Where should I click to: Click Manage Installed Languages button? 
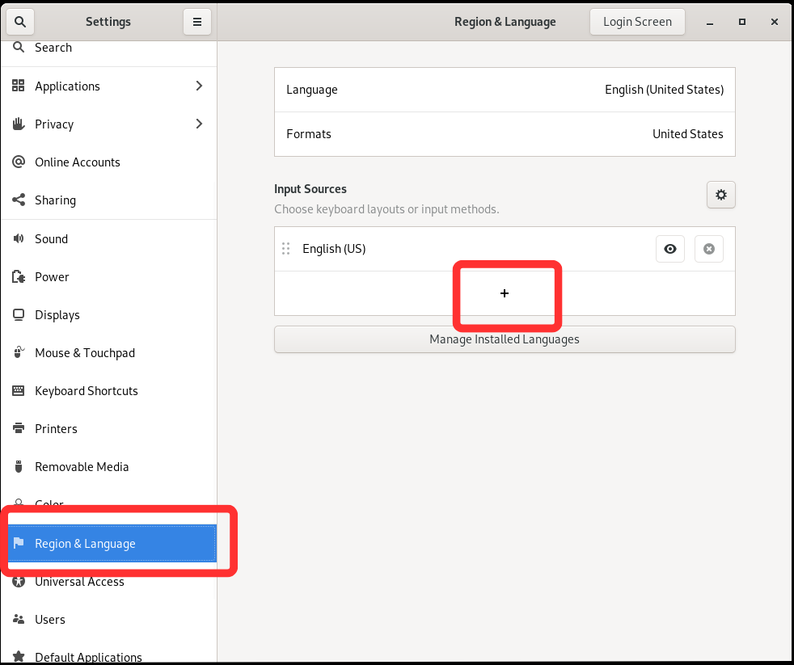tap(505, 339)
